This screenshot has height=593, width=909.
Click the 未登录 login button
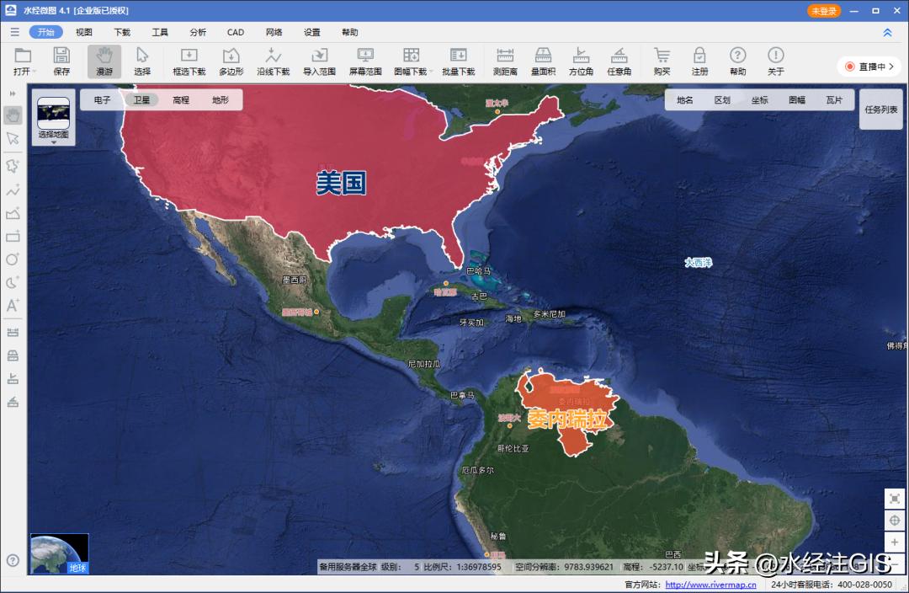point(824,11)
